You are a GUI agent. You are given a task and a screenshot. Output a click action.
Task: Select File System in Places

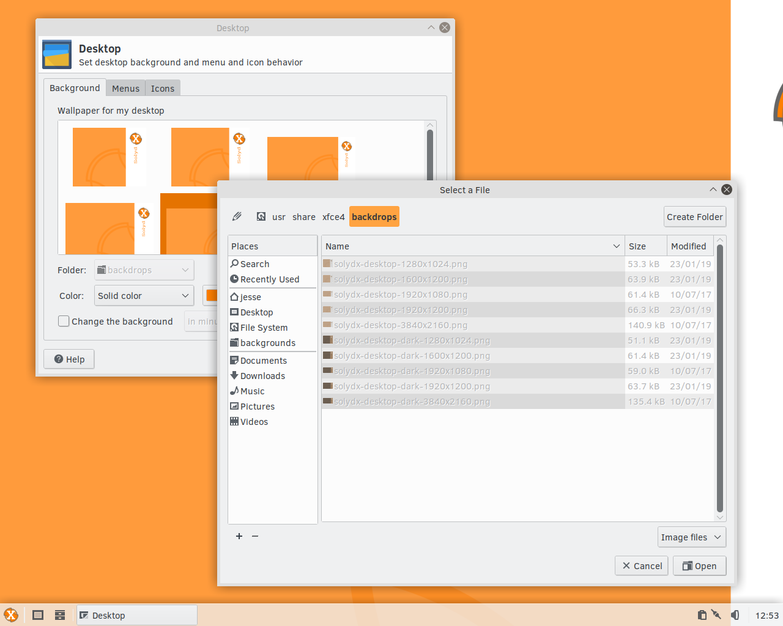pyautogui.click(x=273, y=327)
